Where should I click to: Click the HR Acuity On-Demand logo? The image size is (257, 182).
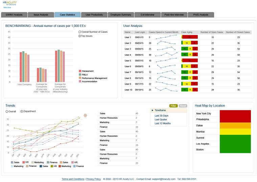point(10,3)
